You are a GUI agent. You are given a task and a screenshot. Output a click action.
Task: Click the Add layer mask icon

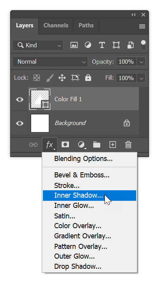coord(65,145)
